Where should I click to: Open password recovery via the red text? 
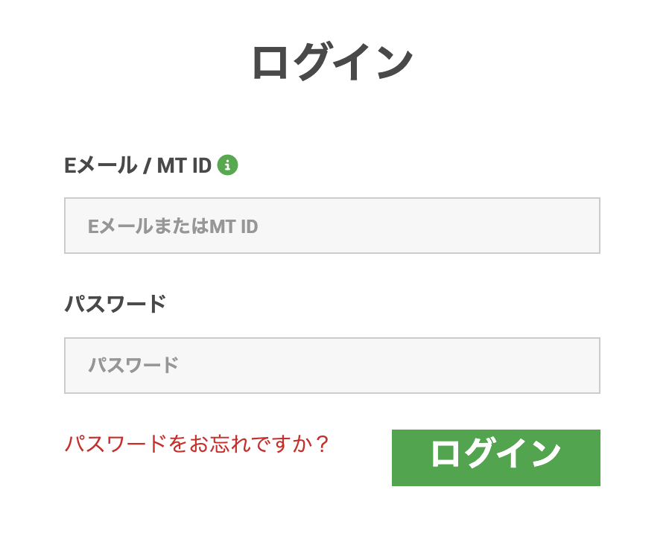pos(196,444)
